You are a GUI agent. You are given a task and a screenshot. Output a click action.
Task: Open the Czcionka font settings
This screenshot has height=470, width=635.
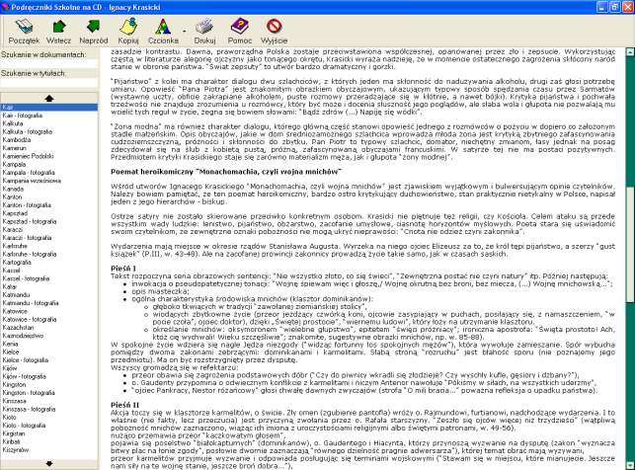click(x=165, y=31)
